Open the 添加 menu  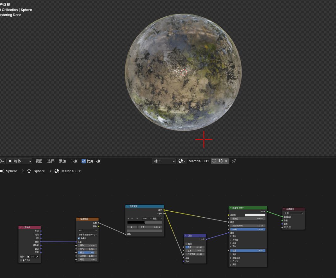click(x=62, y=161)
